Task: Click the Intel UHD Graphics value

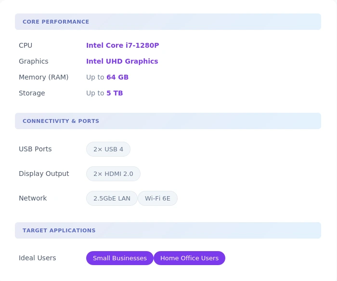Action: [x=122, y=61]
